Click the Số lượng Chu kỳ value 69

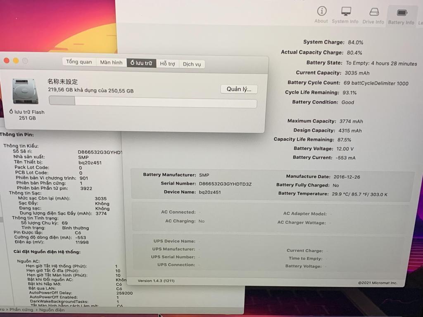pos(65,223)
